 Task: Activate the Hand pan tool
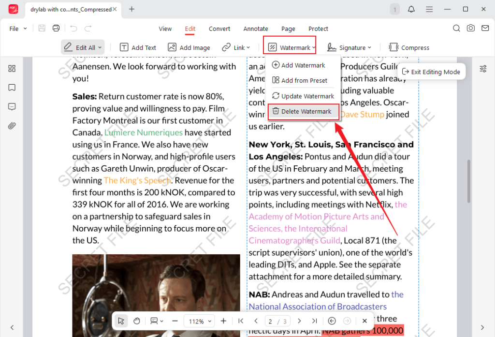pos(136,321)
